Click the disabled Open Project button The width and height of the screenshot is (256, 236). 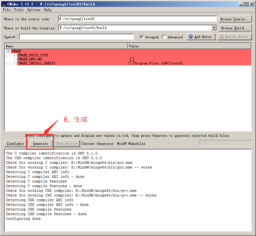click(x=67, y=144)
